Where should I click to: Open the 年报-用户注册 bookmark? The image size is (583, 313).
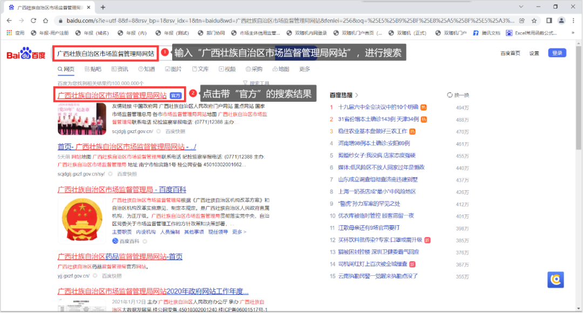(x=50, y=33)
